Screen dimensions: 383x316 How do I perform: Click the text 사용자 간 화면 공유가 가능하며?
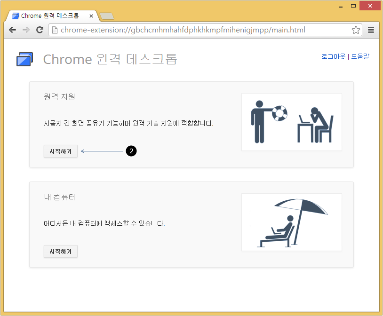[x=87, y=123]
